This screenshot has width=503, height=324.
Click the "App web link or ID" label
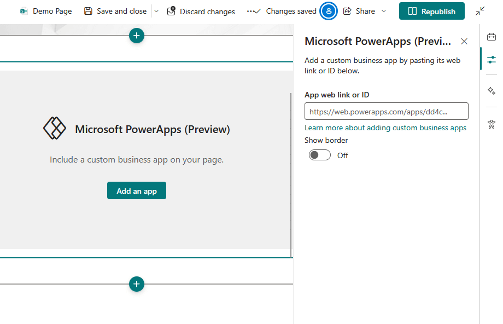coord(337,95)
